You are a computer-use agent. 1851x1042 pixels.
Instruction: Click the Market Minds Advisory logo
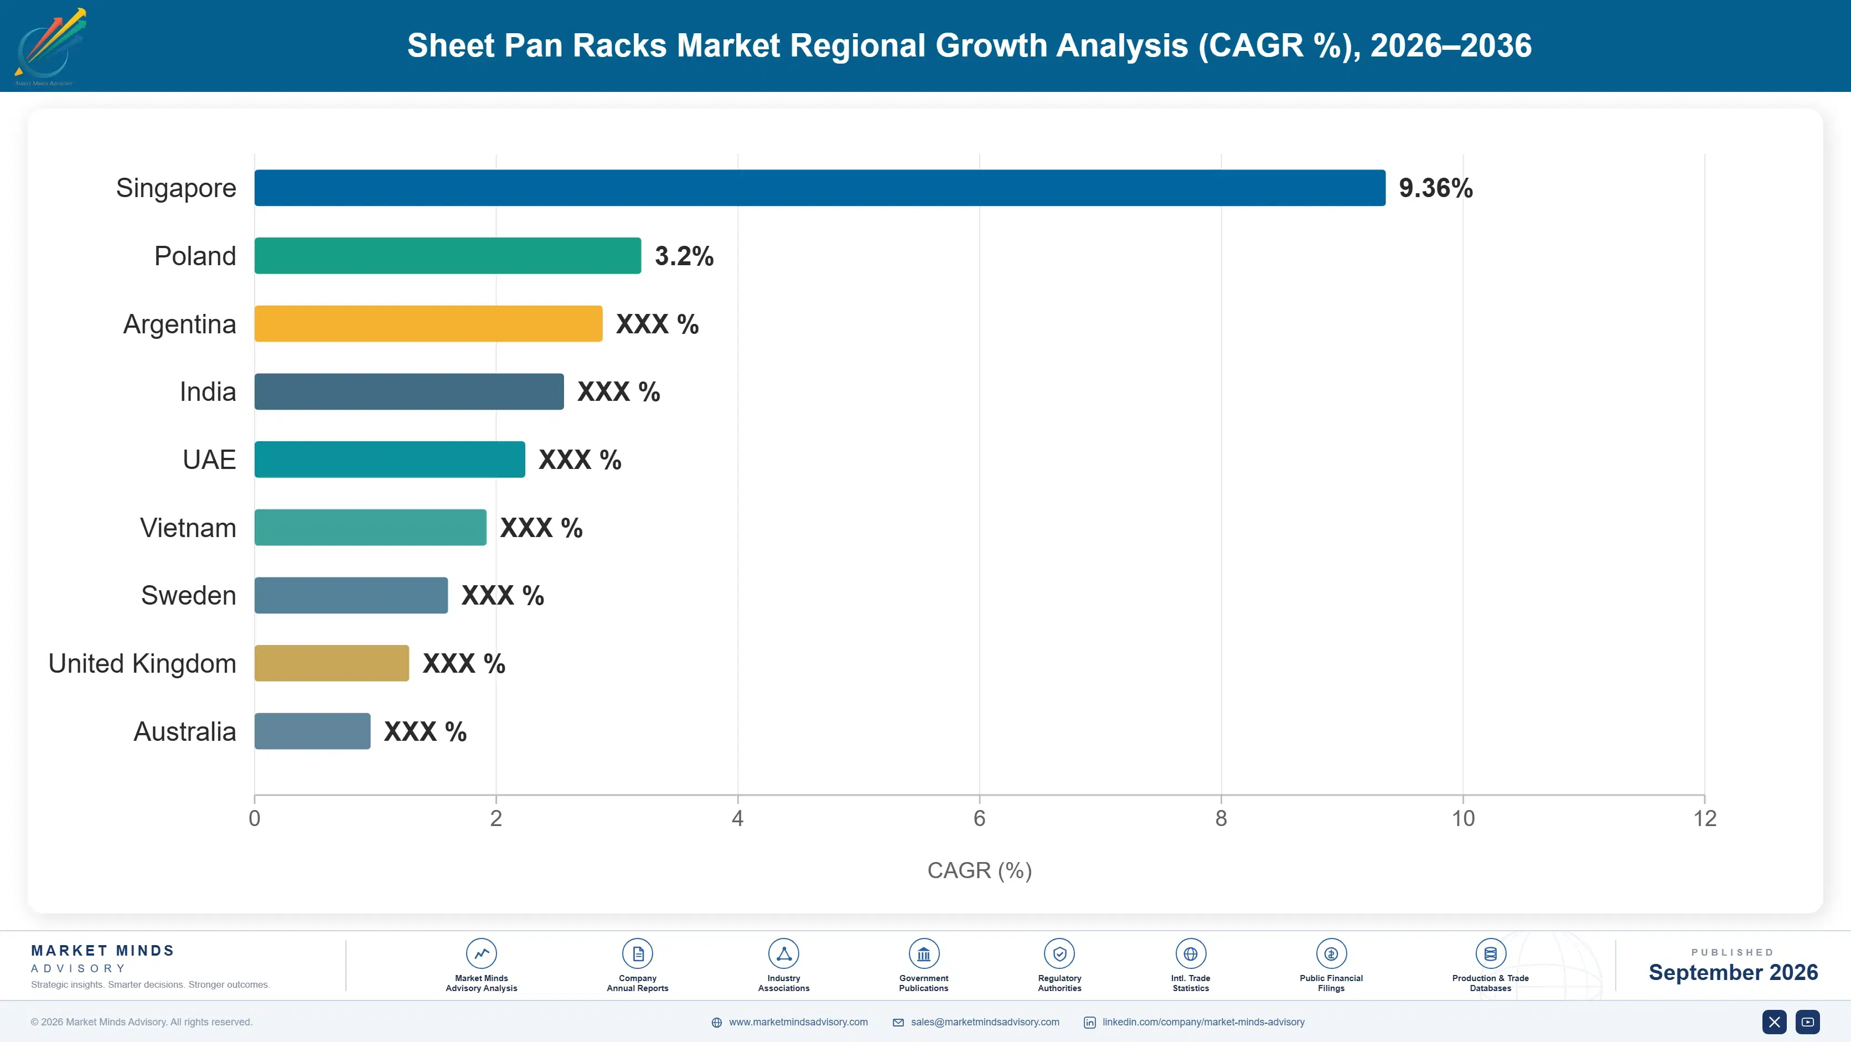click(50, 46)
